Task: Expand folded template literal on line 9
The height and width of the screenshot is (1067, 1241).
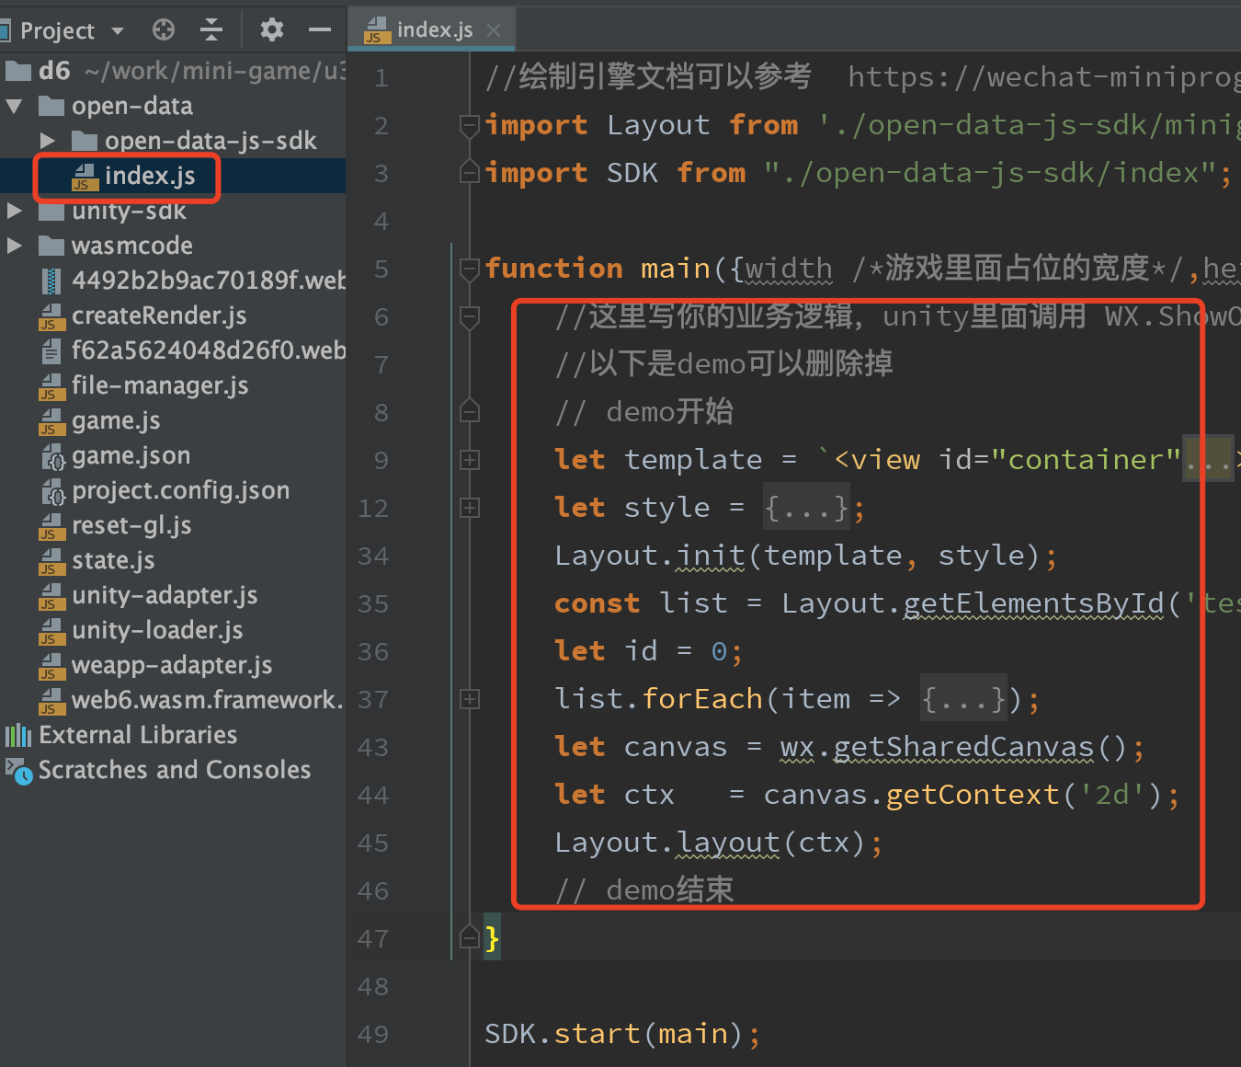Action: click(470, 460)
